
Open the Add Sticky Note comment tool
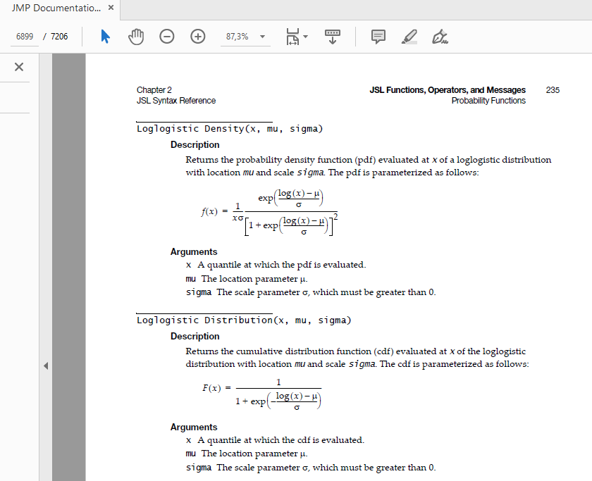[378, 37]
